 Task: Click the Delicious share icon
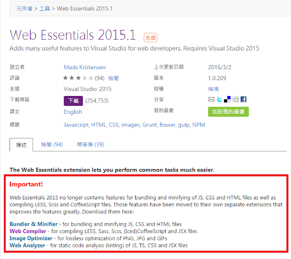[x=227, y=99]
